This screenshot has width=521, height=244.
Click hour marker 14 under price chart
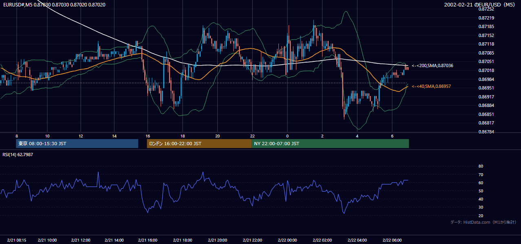point(114,136)
